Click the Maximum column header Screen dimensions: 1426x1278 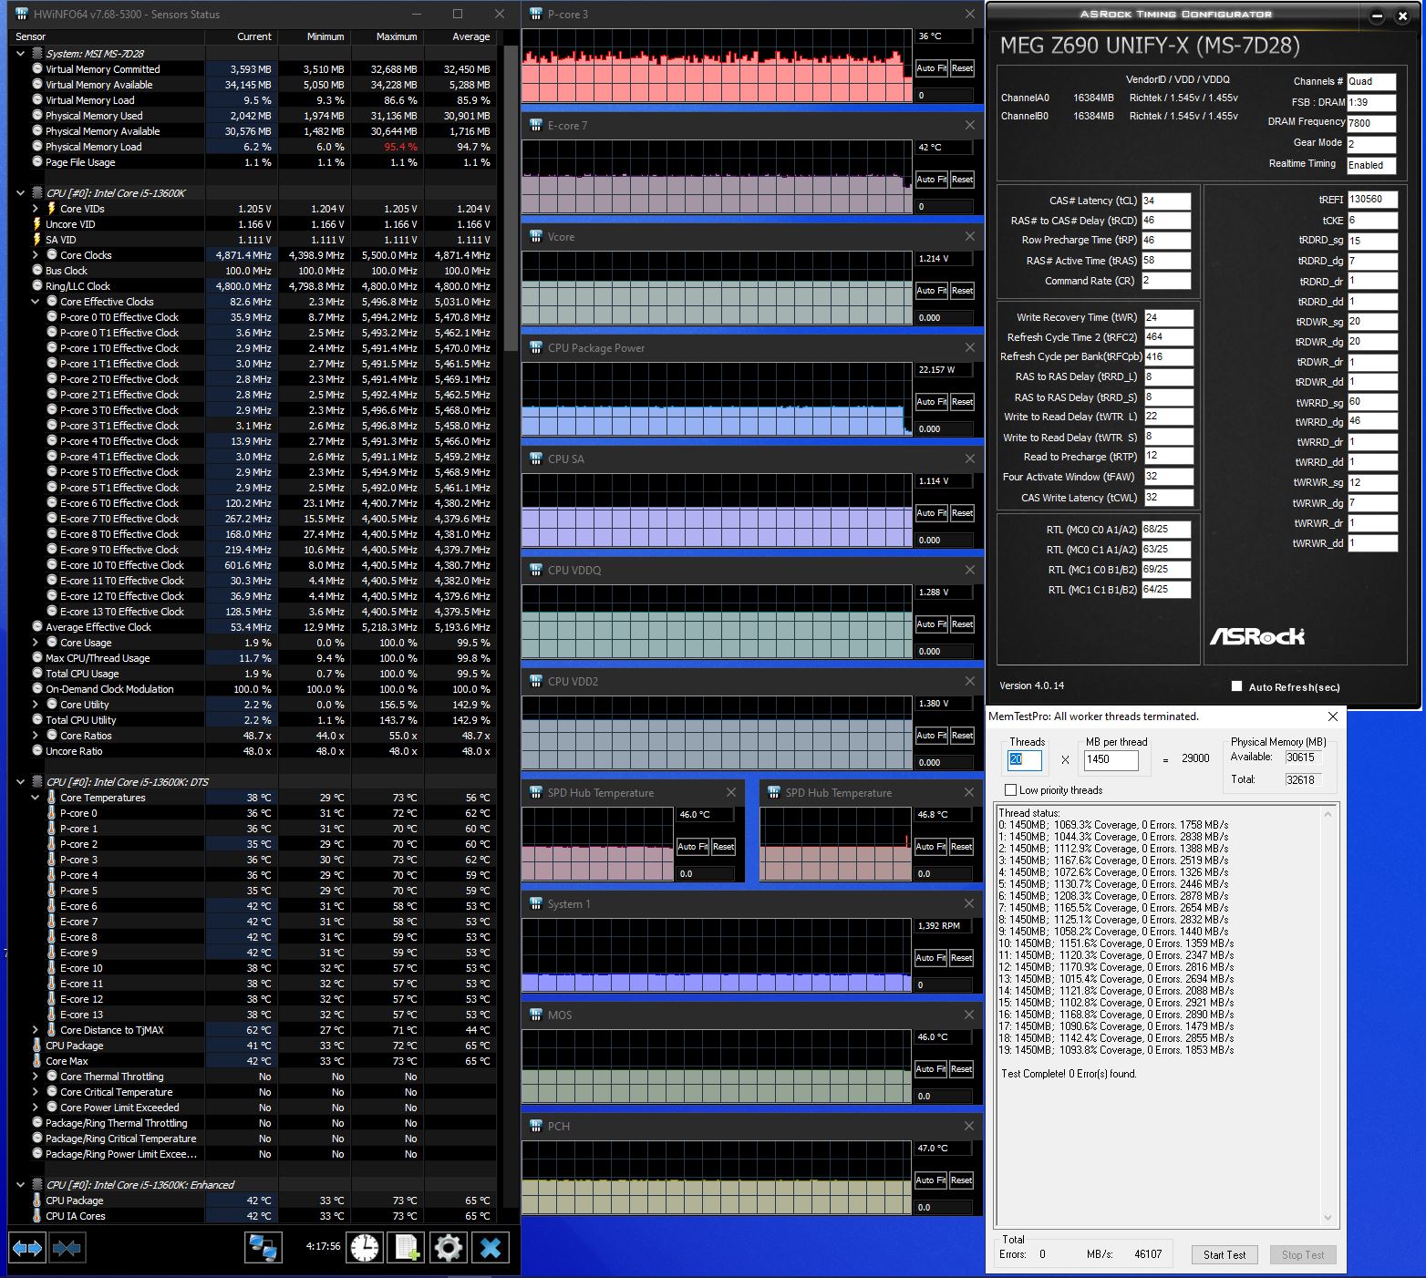tap(387, 36)
